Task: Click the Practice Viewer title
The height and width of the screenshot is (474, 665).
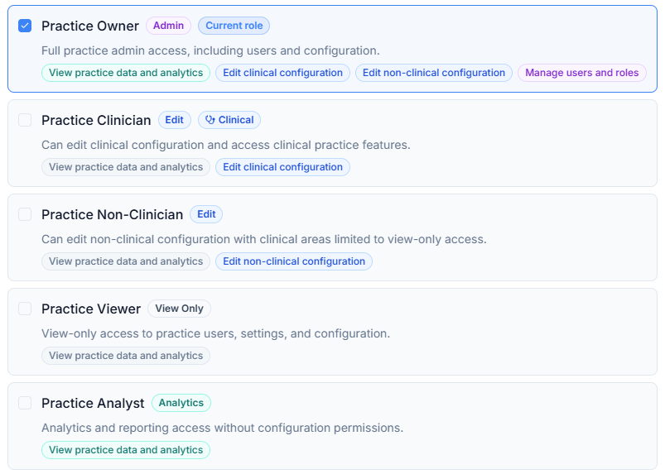Action: [x=91, y=309]
